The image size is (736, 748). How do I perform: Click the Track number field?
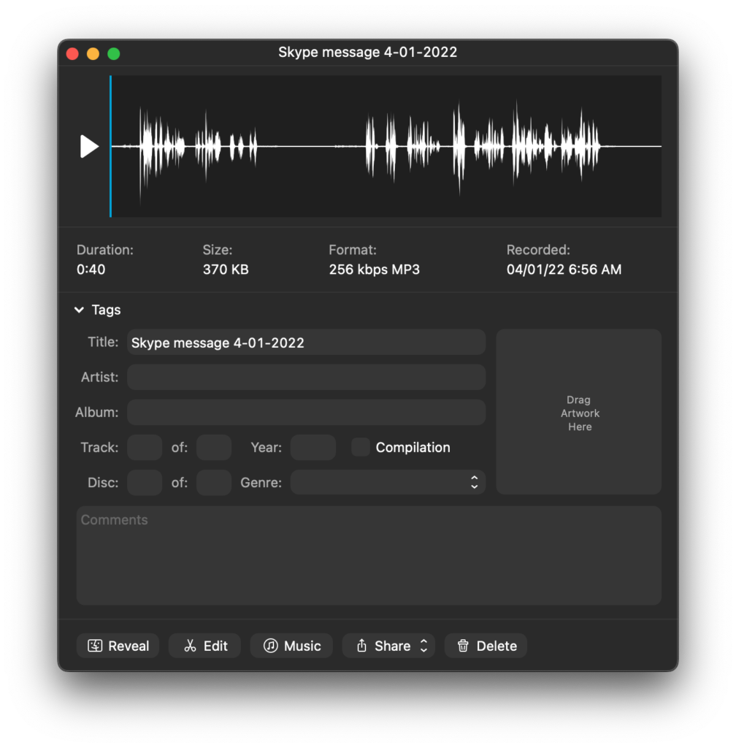coord(145,448)
